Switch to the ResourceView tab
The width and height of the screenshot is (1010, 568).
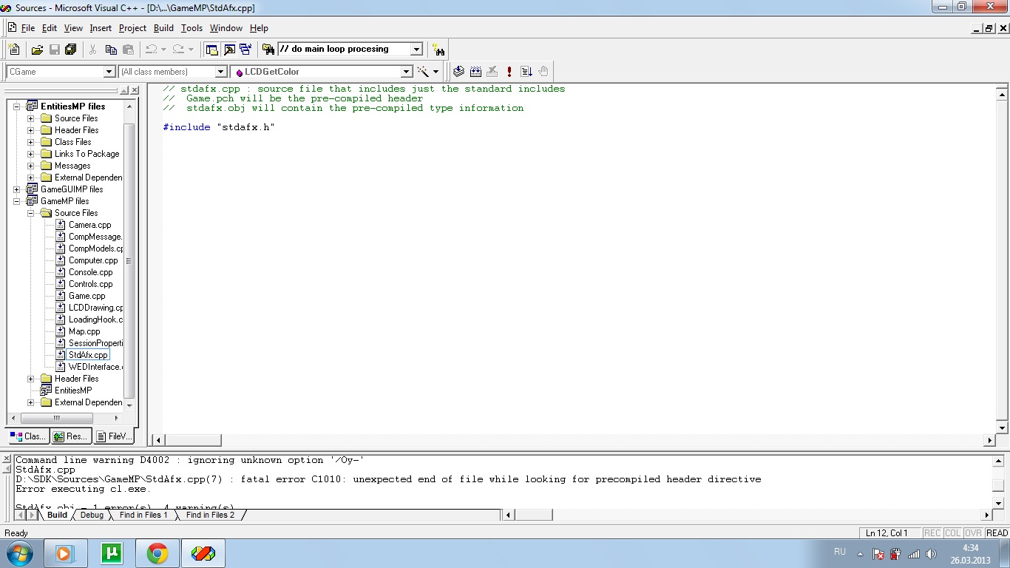(71, 436)
